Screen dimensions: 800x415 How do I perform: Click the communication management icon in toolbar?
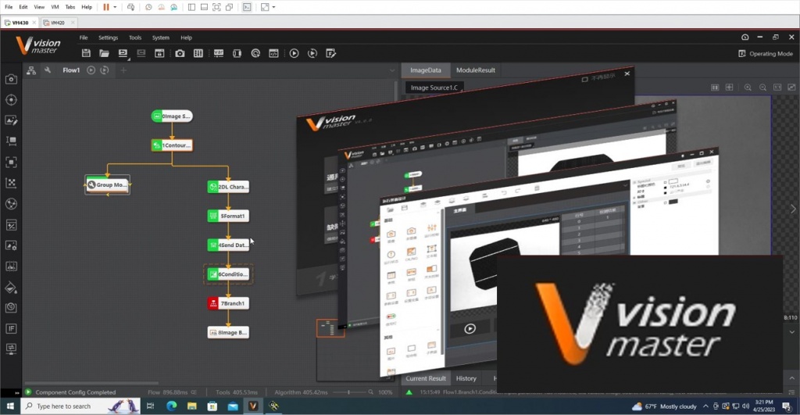coord(237,53)
